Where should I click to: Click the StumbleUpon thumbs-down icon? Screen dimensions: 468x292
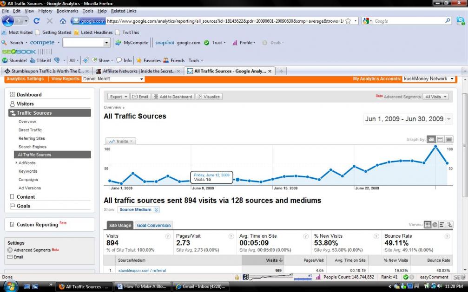pyautogui.click(x=57, y=60)
